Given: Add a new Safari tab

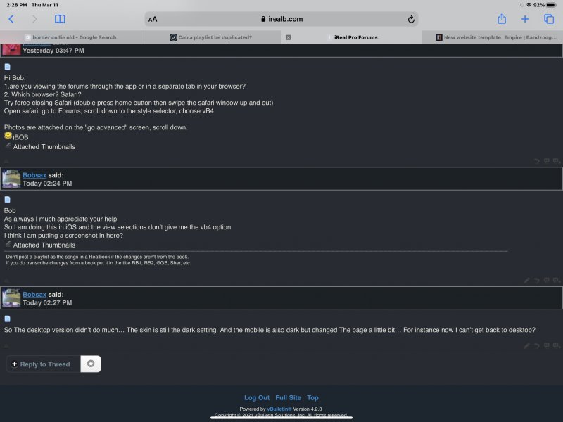Looking at the screenshot, I should 525,19.
